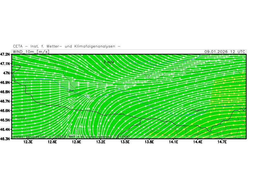The image size is (258, 193).
Task: Click the 13.2E longitude axis label
Action: coord(101,142)
